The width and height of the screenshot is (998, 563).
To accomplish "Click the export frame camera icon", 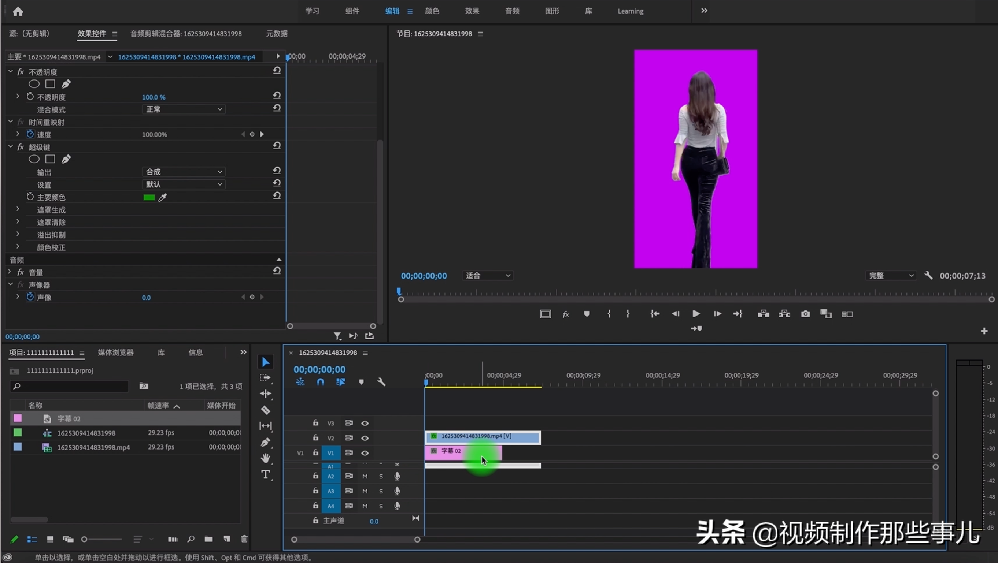I will coord(805,314).
